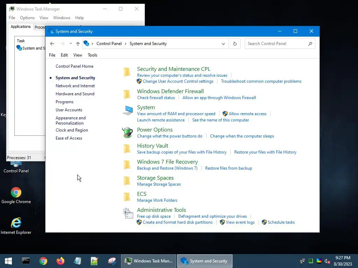Image resolution: width=358 pixels, height=268 pixels.
Task: Open the Security and Maintenance CPL heading link
Action: pyautogui.click(x=173, y=69)
